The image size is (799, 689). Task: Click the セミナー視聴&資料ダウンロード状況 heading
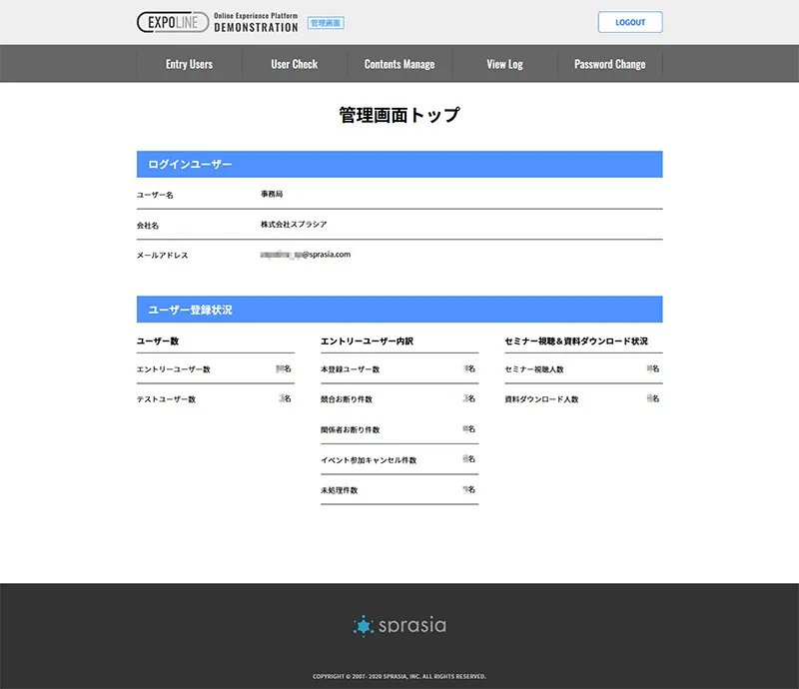[576, 341]
